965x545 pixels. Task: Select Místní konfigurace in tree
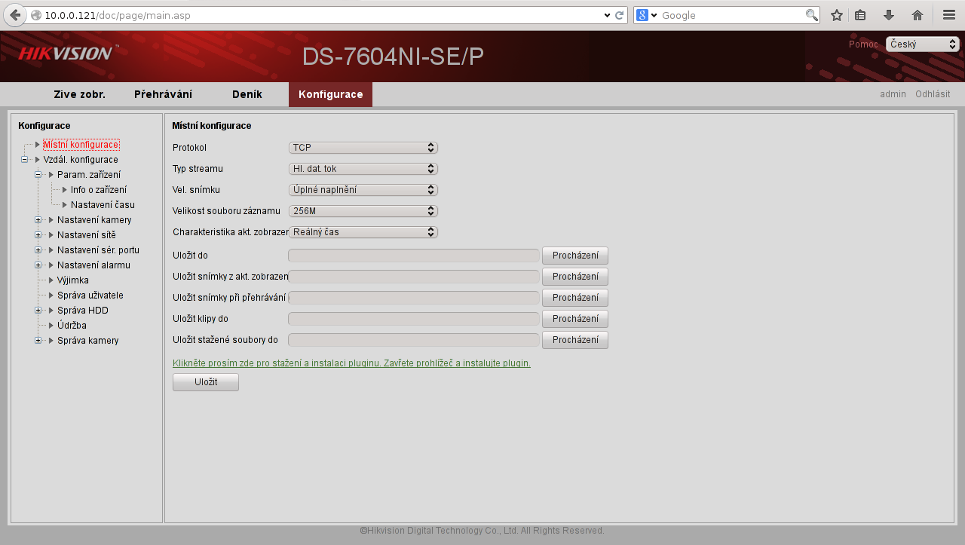(x=81, y=145)
